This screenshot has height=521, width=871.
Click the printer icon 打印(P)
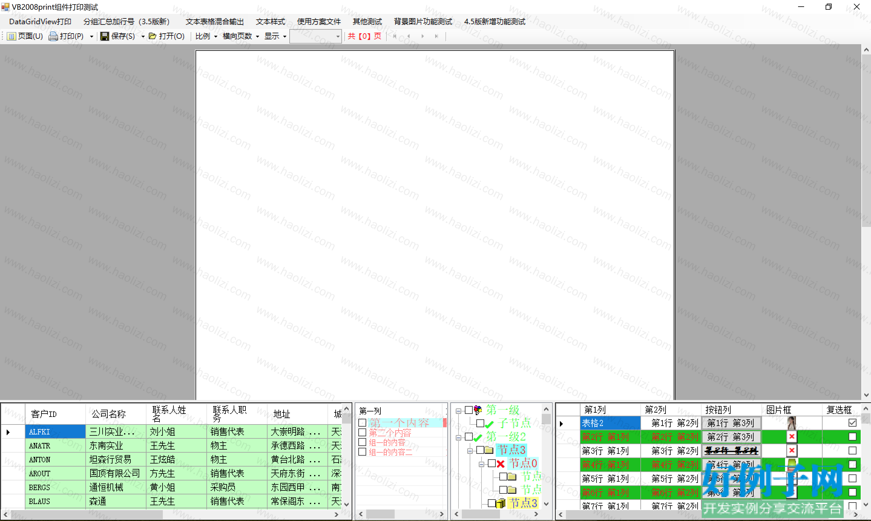[53, 36]
